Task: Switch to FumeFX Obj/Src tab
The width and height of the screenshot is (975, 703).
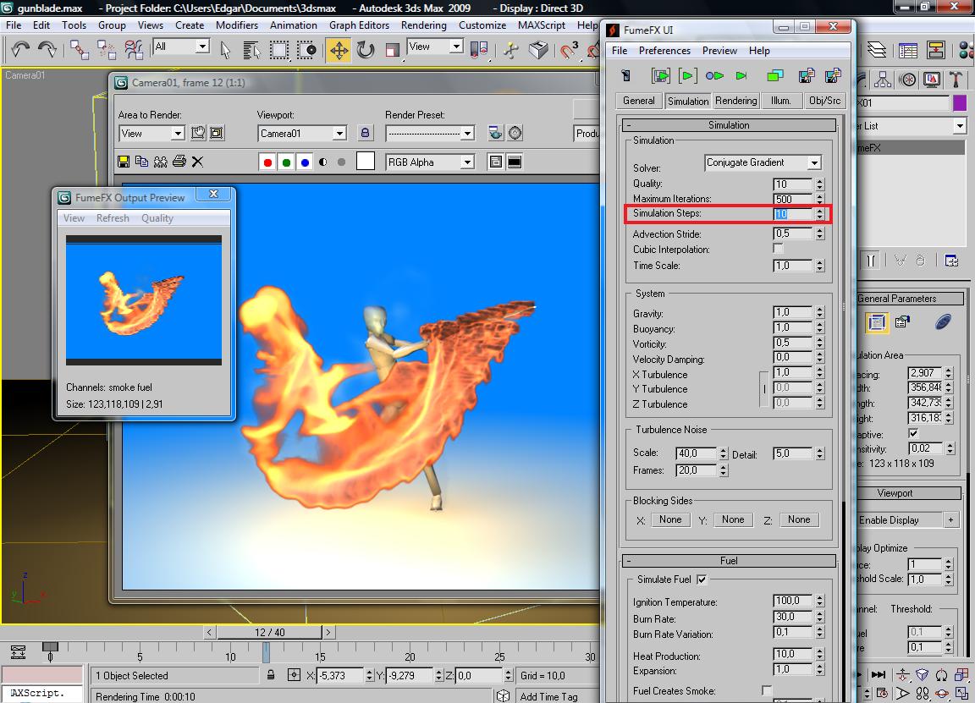Action: (x=824, y=101)
